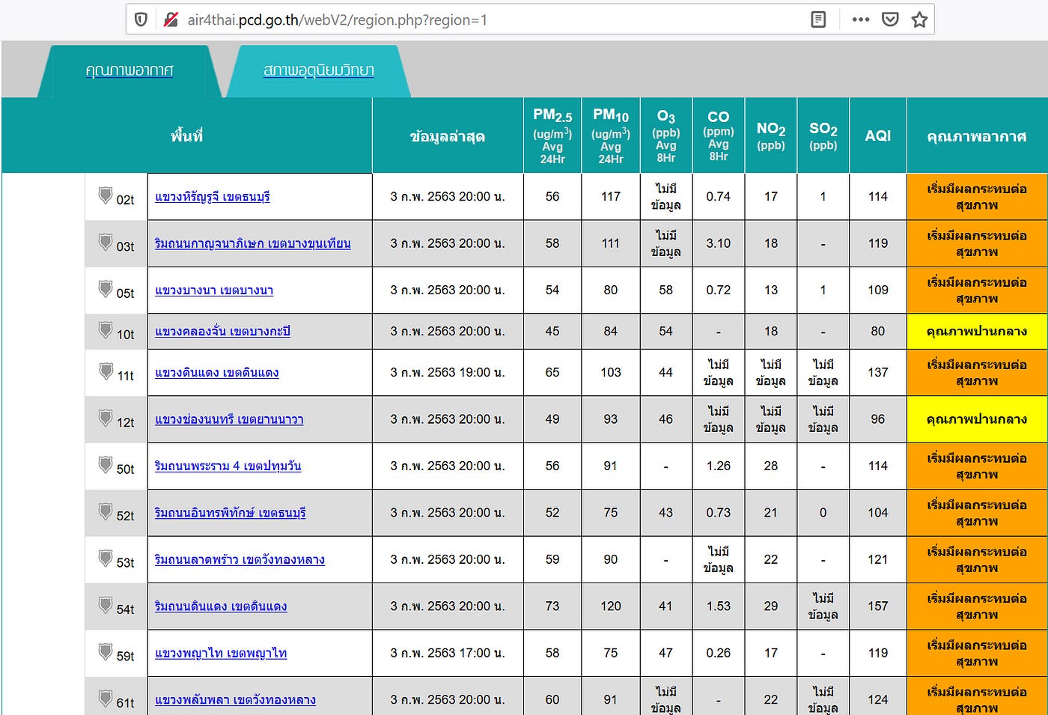Click O3 value 58 for station 05t
Viewport: 1048px width, 715px height.
click(x=666, y=290)
